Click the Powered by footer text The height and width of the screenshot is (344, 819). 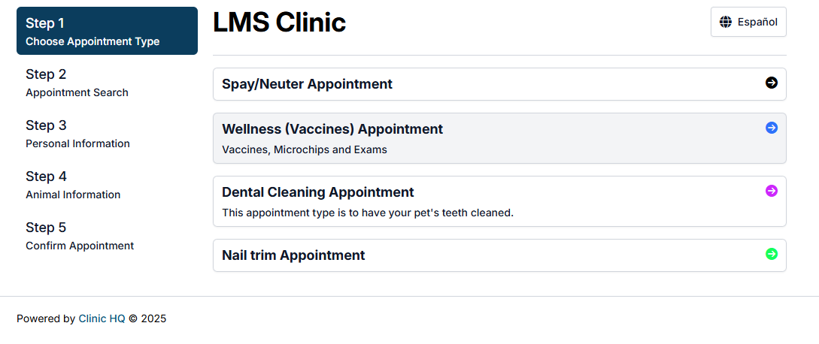[46, 318]
